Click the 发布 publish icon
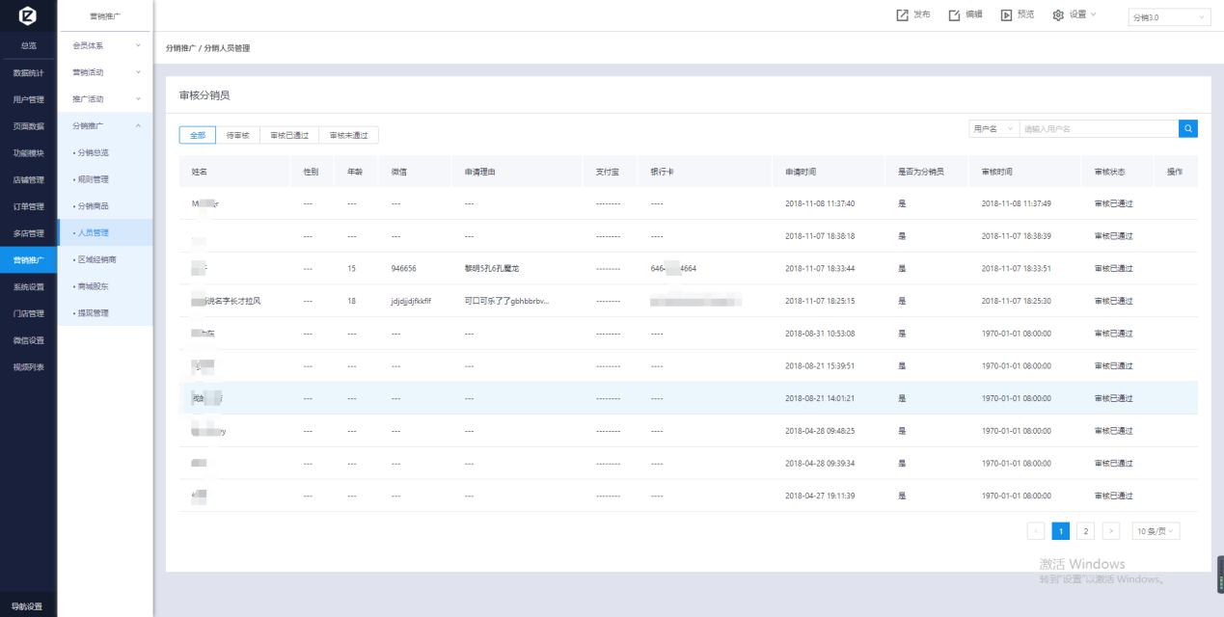This screenshot has height=617, width=1224. (x=902, y=15)
